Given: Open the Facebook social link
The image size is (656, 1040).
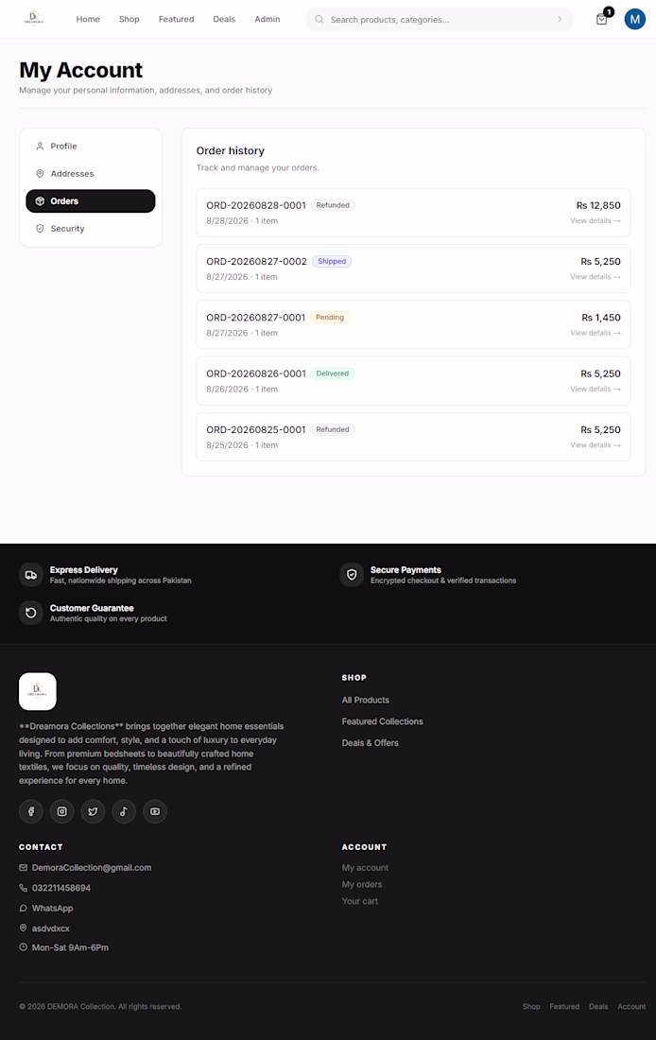Looking at the screenshot, I should [31, 811].
